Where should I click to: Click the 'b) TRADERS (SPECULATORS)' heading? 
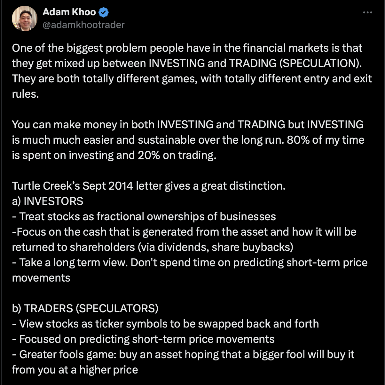[x=85, y=308]
